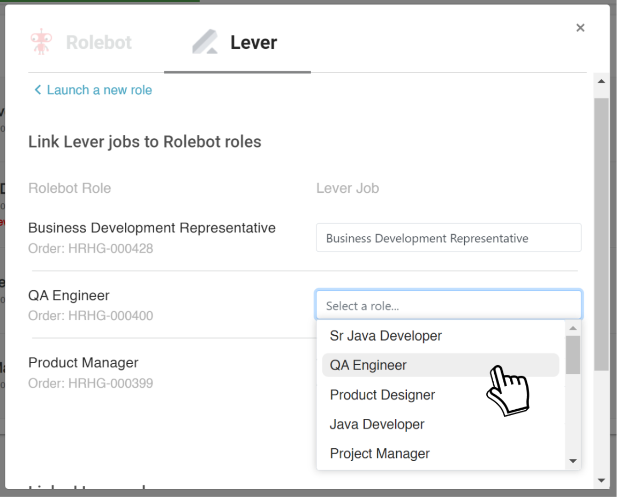Select Project Manager from the list
Screen dimensions: 619x497
pyautogui.click(x=380, y=454)
